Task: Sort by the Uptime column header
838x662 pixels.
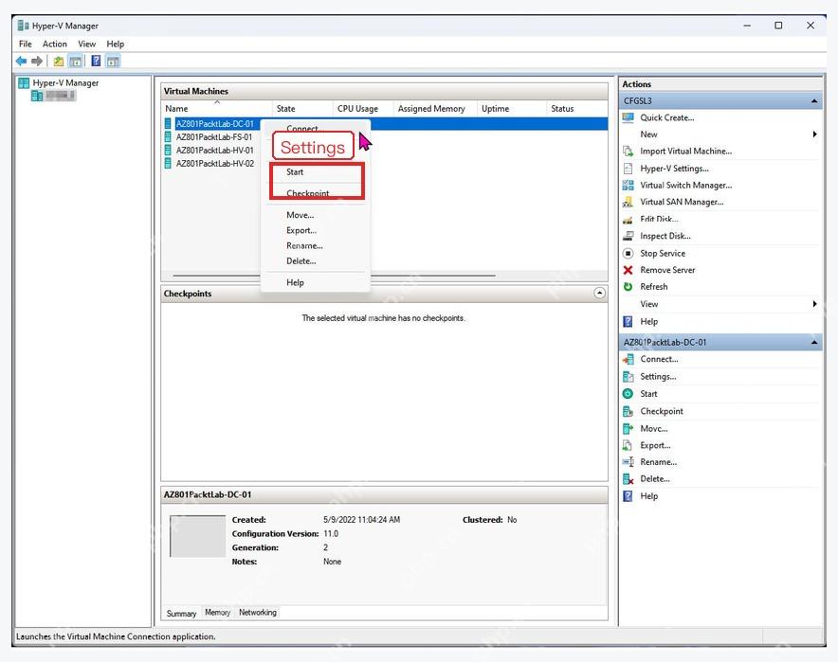Action: coord(512,109)
